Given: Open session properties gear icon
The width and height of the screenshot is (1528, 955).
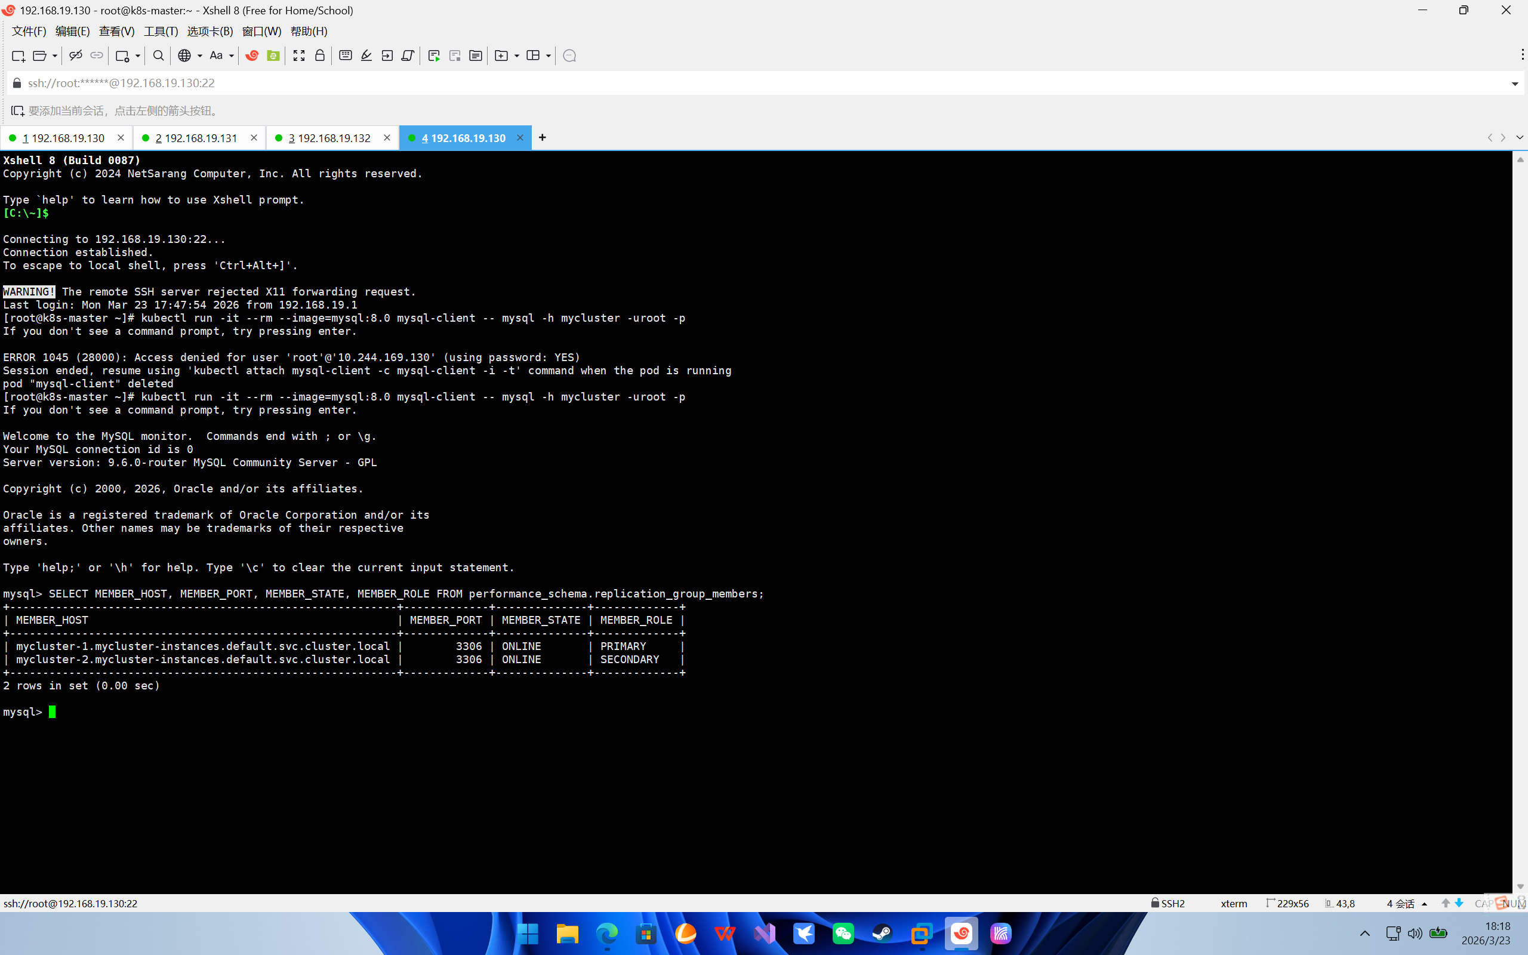Looking at the screenshot, I should click(122, 56).
